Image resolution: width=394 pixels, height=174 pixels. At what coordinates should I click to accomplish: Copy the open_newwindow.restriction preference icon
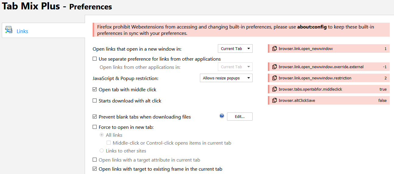pyautogui.click(x=275, y=78)
